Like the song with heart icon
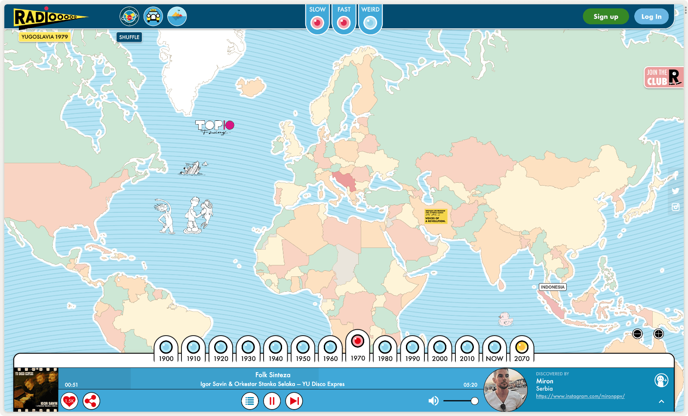 [69, 401]
